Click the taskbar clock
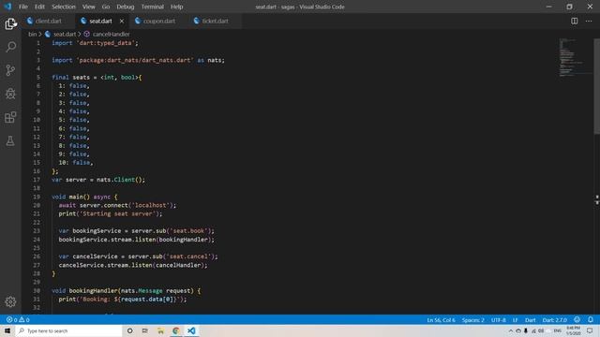The width and height of the screenshot is (600, 337). pos(573,330)
